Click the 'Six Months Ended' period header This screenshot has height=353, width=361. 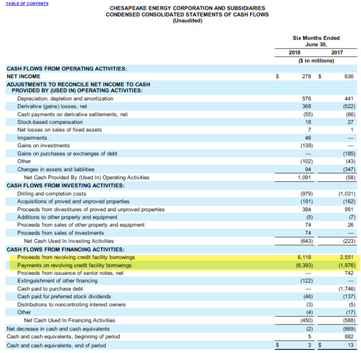(x=316, y=38)
